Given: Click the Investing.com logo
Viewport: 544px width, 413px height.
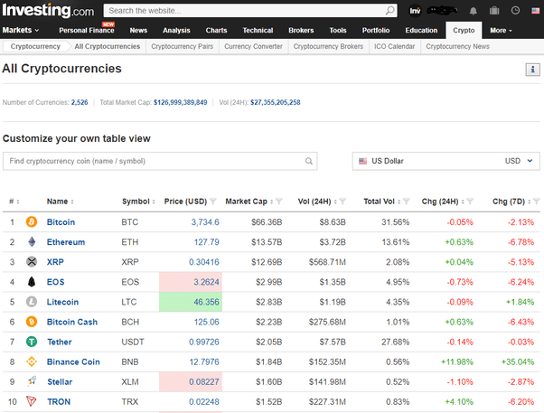Looking at the screenshot, I should click(x=48, y=11).
